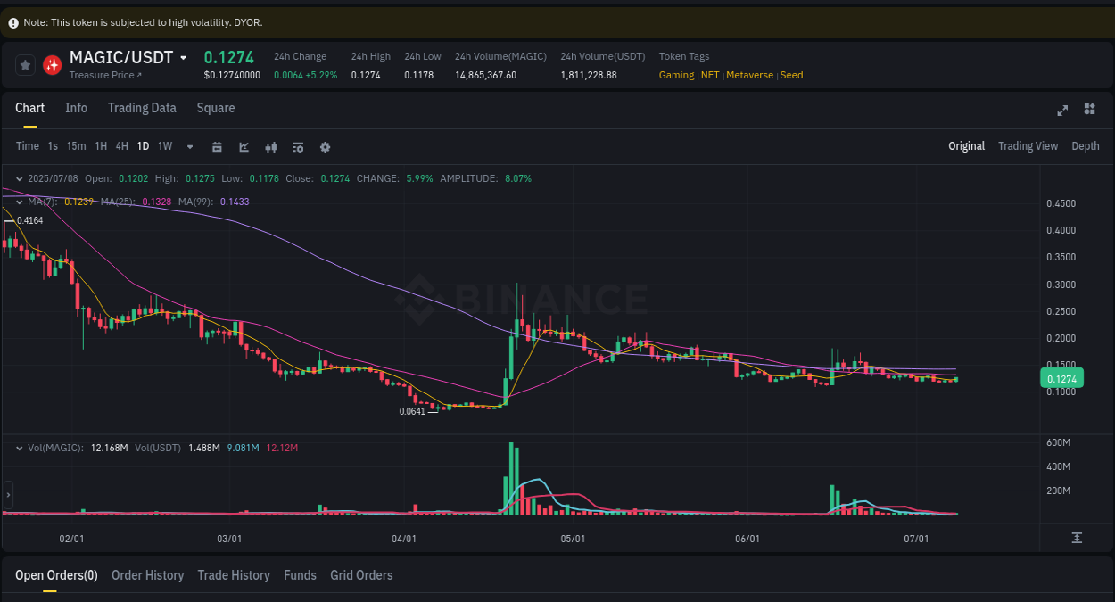Open the MAGIC/USDT pair selector dropdown
Viewport: 1115px width, 602px height.
pos(184,57)
